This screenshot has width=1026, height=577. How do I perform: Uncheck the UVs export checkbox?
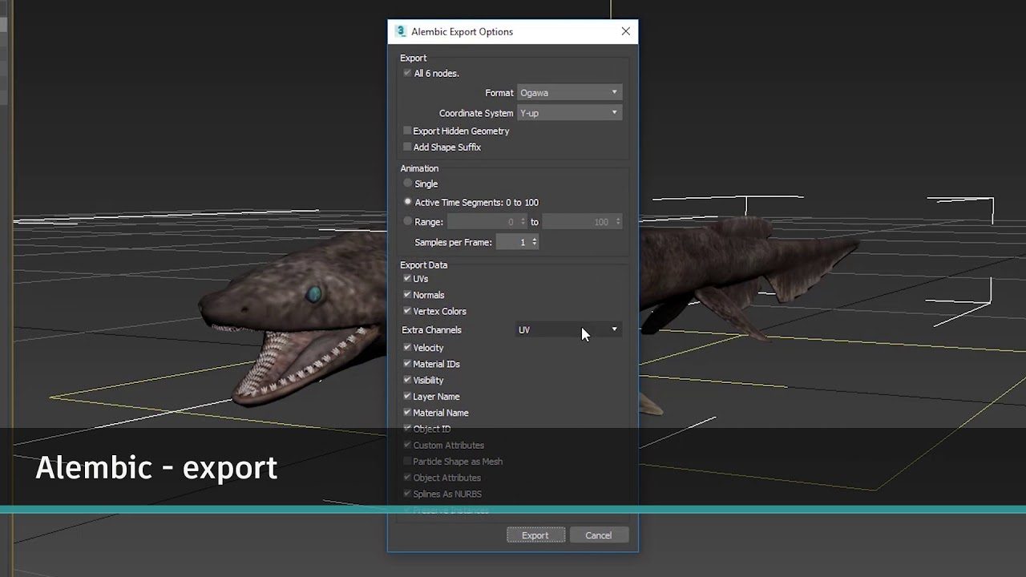coord(407,279)
